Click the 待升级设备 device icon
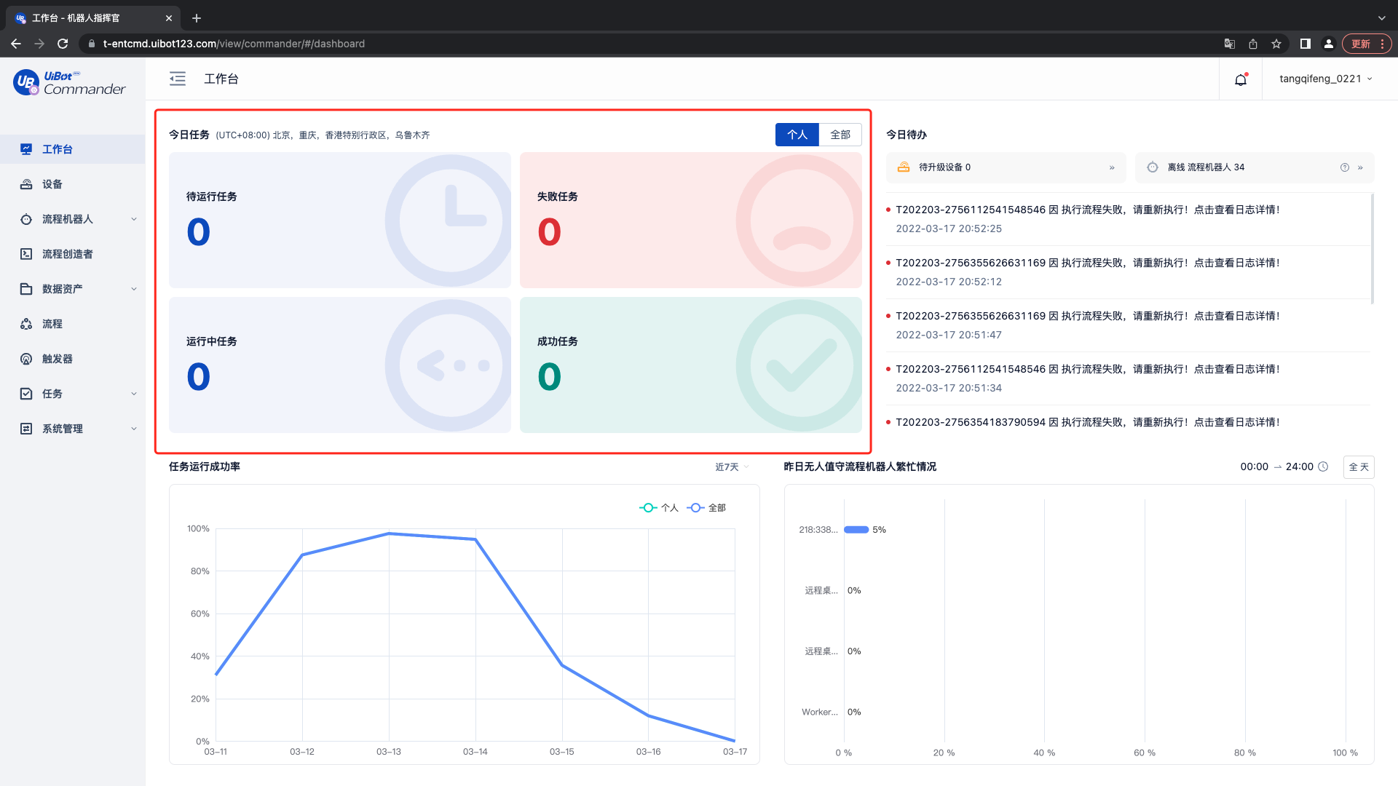 (904, 167)
